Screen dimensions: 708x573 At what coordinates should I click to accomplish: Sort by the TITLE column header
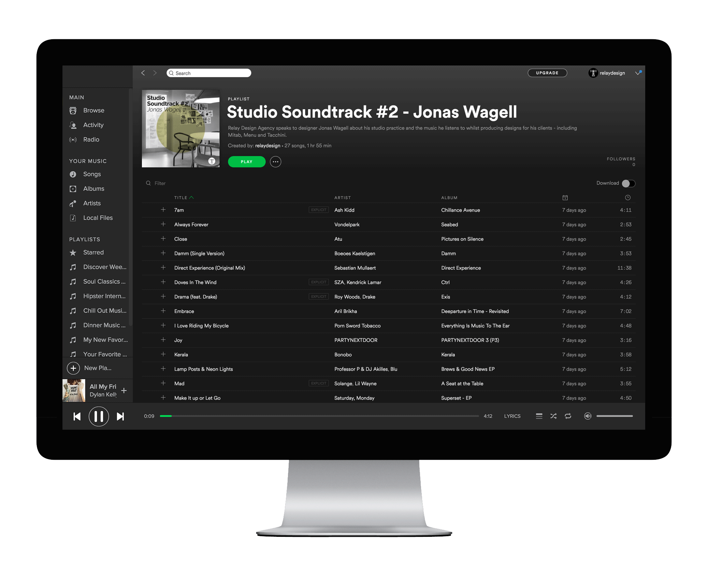(180, 198)
